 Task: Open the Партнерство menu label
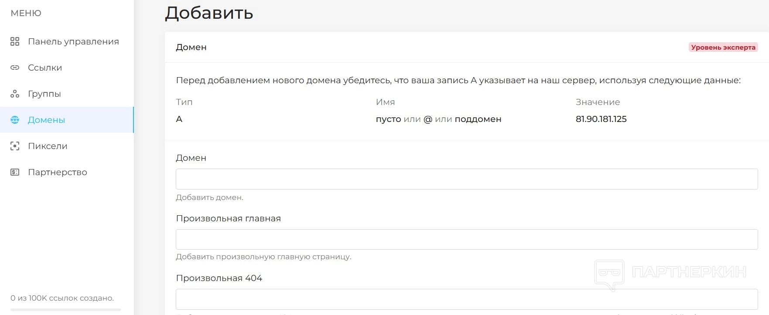click(x=58, y=172)
